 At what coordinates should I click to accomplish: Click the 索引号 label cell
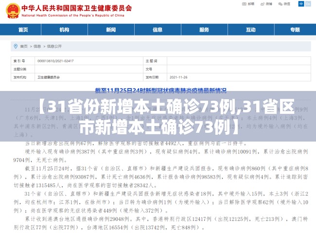tap(23, 61)
